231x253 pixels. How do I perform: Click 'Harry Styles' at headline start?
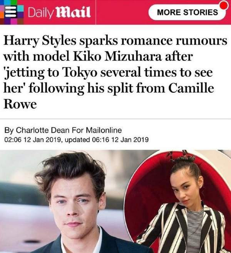(40, 41)
